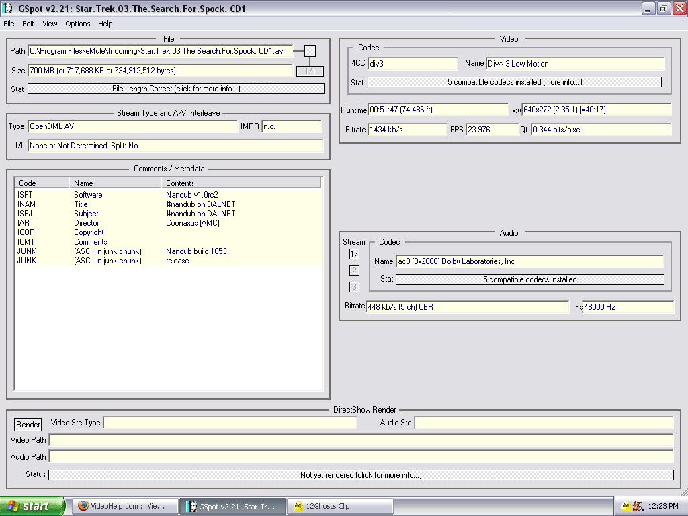Click the FPS 23.976 field
Image resolution: width=688 pixels, height=516 pixels.
tap(492, 130)
